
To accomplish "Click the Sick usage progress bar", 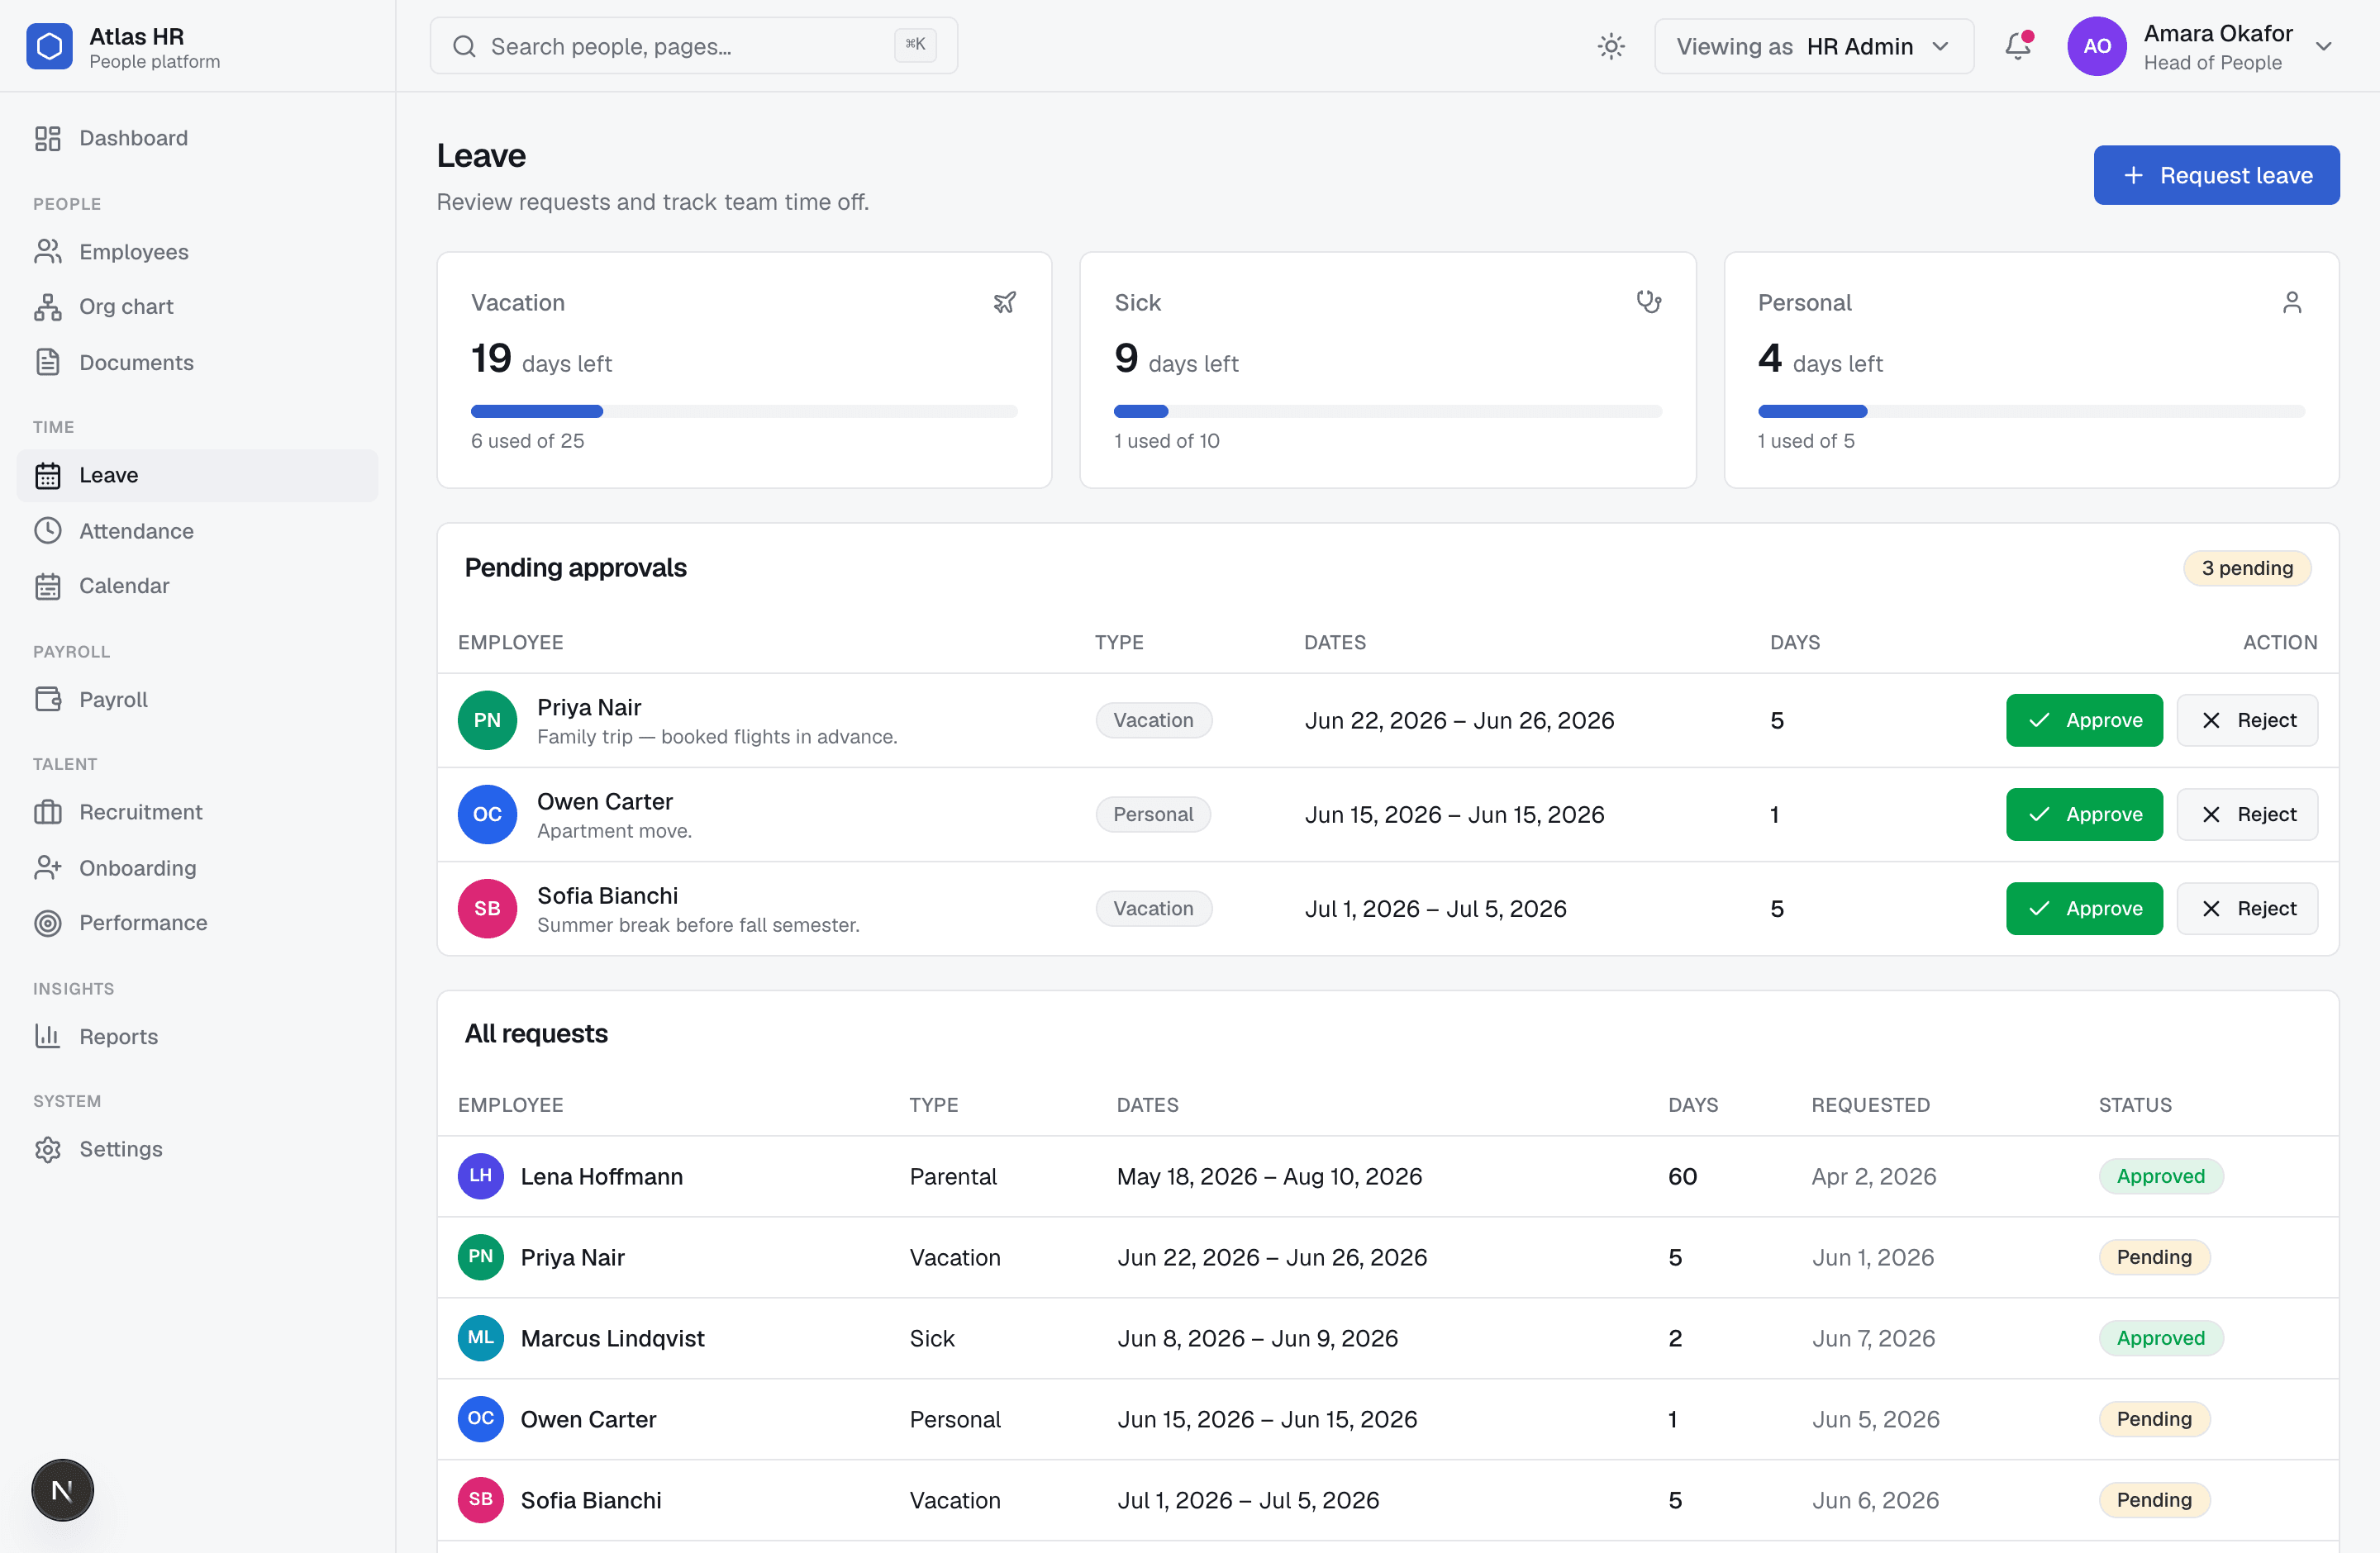I will pos(1388,411).
